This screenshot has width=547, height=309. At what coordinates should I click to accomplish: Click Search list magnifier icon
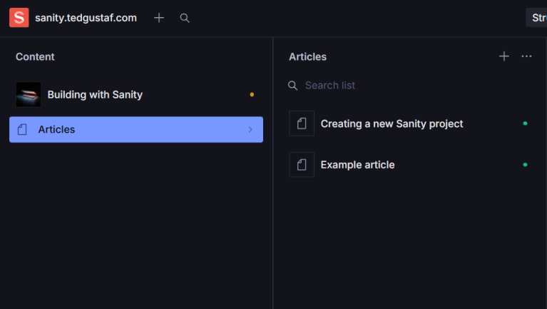click(292, 86)
